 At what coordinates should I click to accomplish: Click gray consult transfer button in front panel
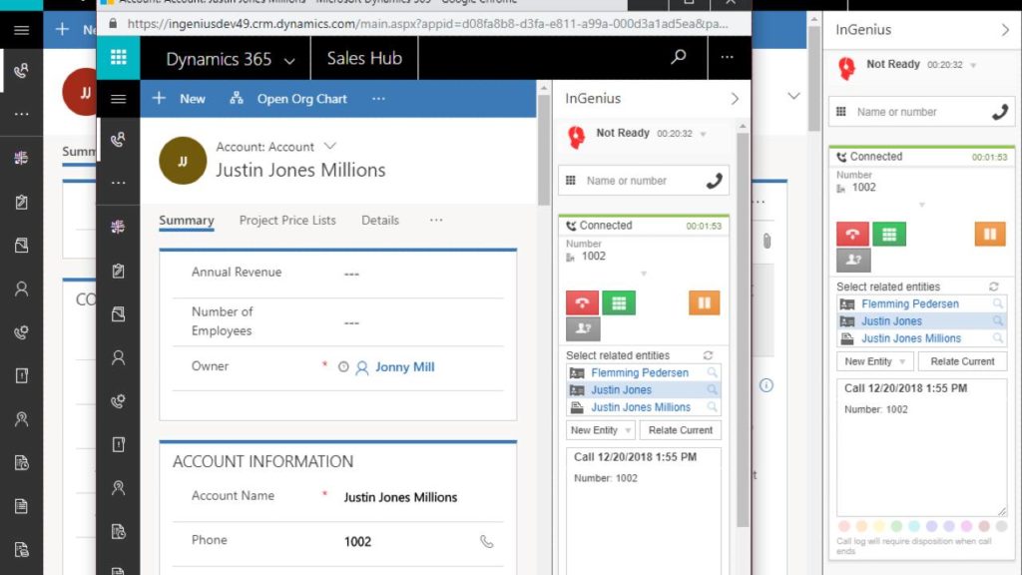(582, 329)
